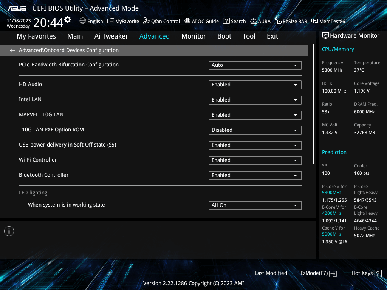This screenshot has height=290, width=387.
Task: Click the 32768 MB capacity value
Action: [x=365, y=133]
